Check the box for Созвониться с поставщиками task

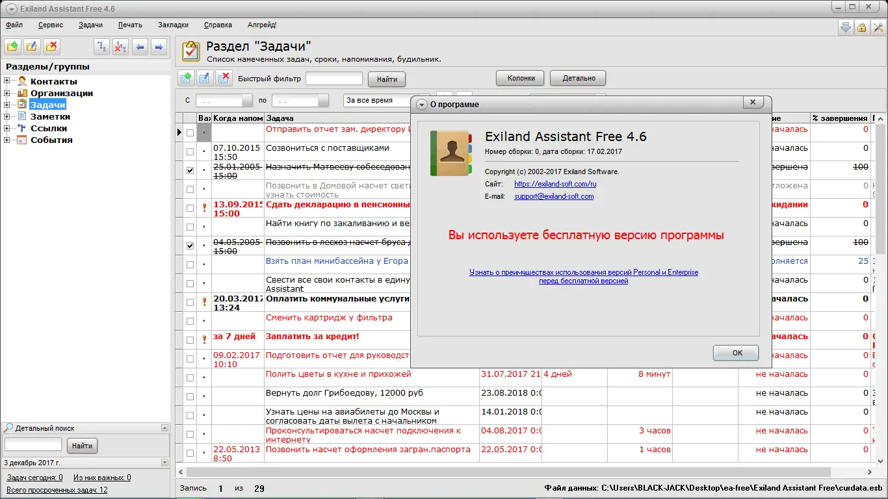[190, 151]
